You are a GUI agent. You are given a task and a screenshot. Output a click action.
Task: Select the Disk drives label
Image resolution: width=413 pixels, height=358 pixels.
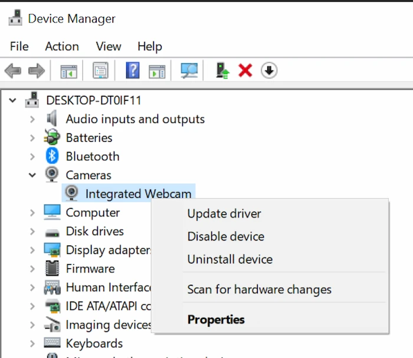click(94, 232)
